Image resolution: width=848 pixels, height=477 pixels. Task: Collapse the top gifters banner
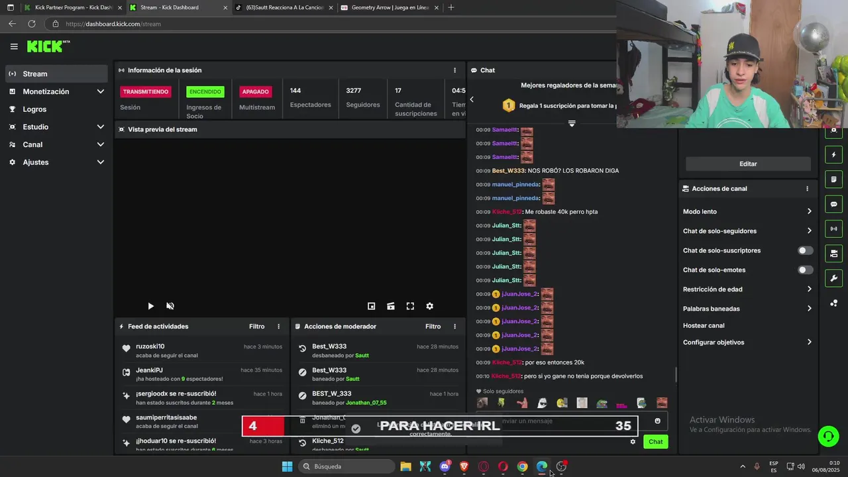coord(572,123)
